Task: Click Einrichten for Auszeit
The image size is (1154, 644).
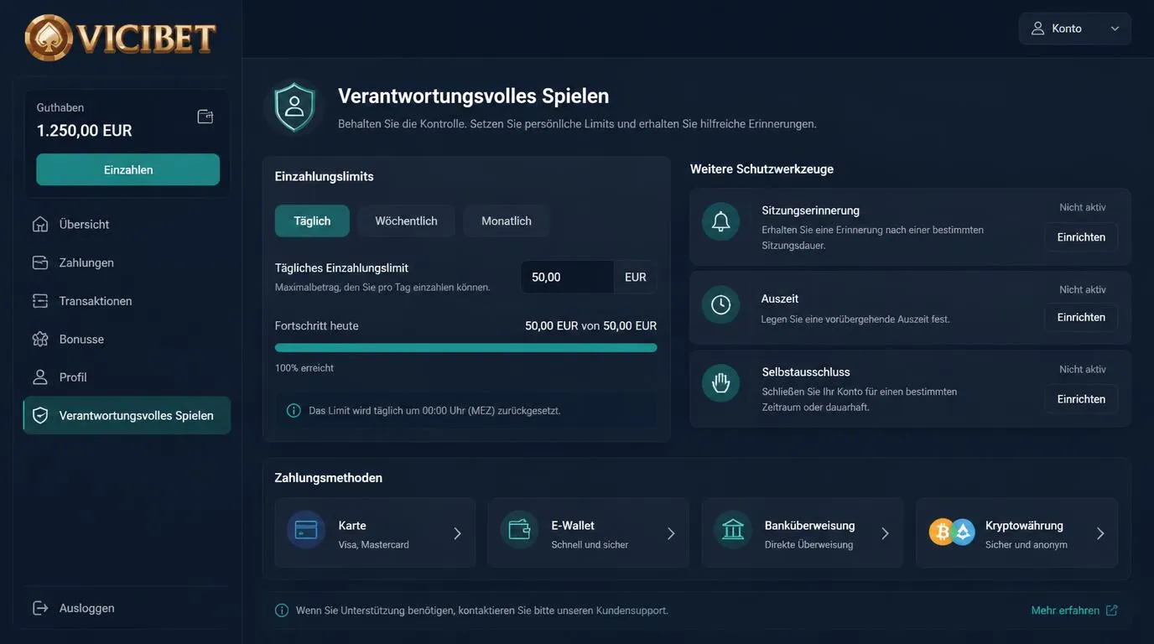Action: 1081,317
